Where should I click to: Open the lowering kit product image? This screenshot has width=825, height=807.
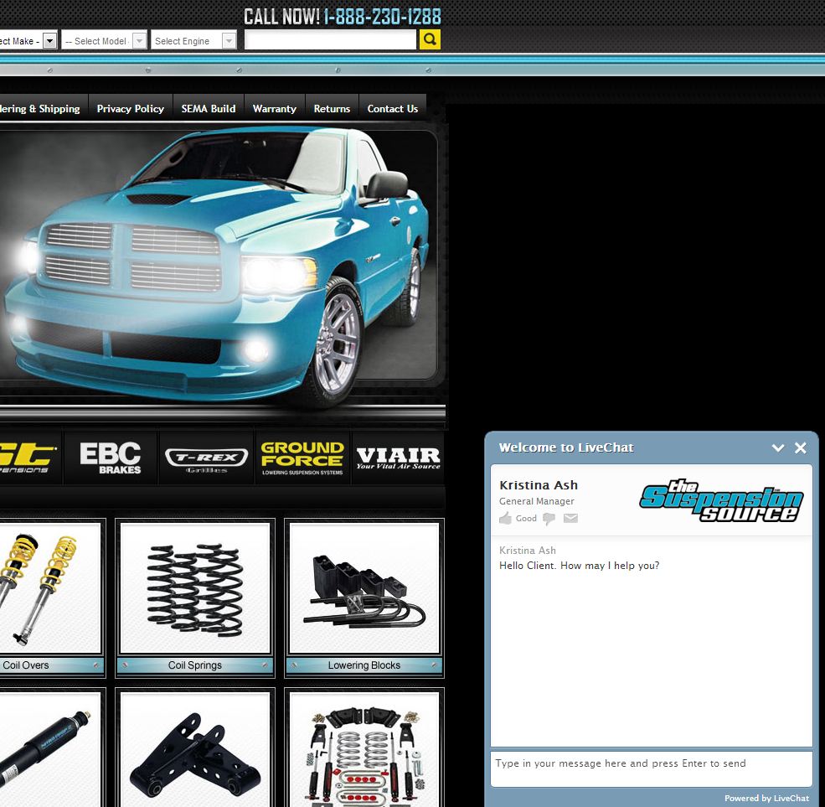pos(364,750)
